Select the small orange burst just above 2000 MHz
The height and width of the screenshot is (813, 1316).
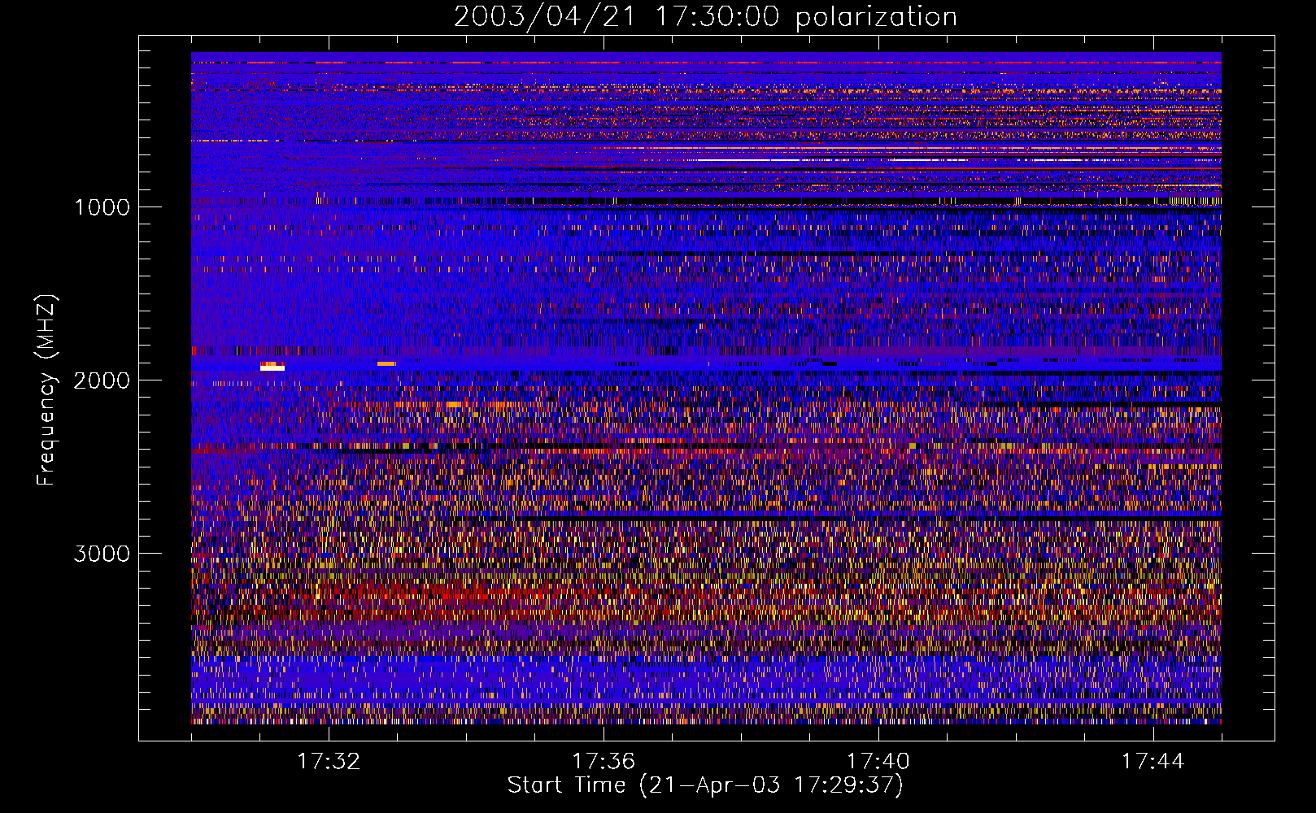coord(386,363)
